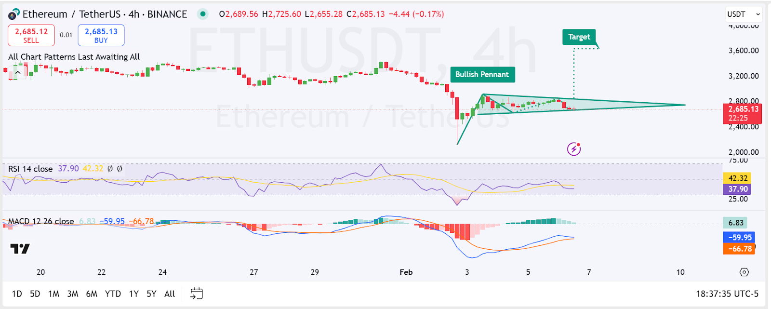The height and width of the screenshot is (309, 771).
Task: Click the 2,685.12 SELL button
Action: pos(31,35)
